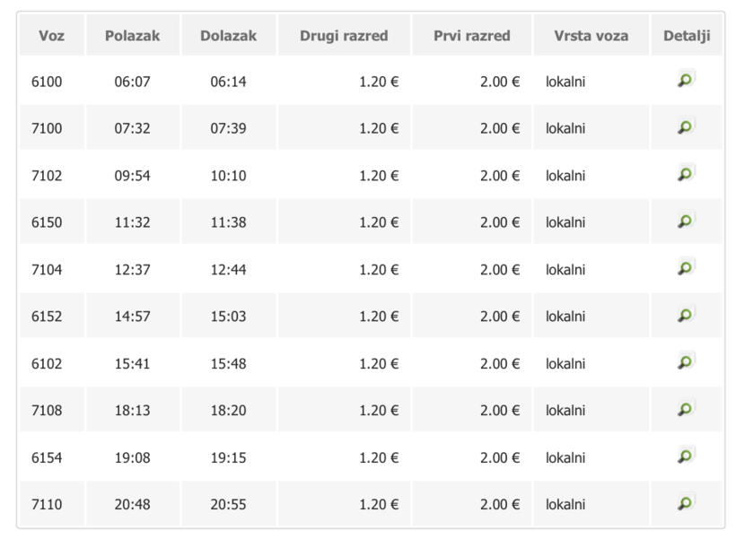This screenshot has width=736, height=539.
Task: Click the Detalji column header
Action: pos(687,36)
